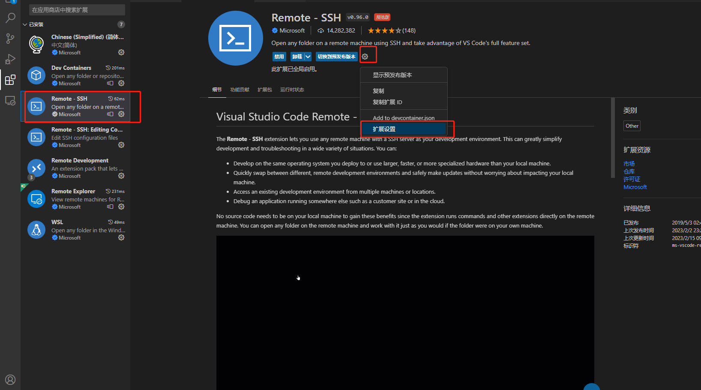Click the Microsoft publisher name in the header

[292, 30]
